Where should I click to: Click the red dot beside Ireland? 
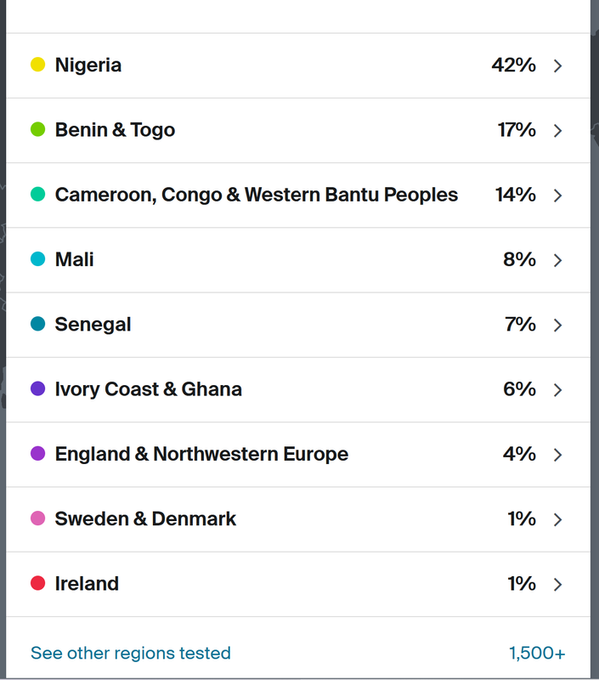(x=37, y=583)
